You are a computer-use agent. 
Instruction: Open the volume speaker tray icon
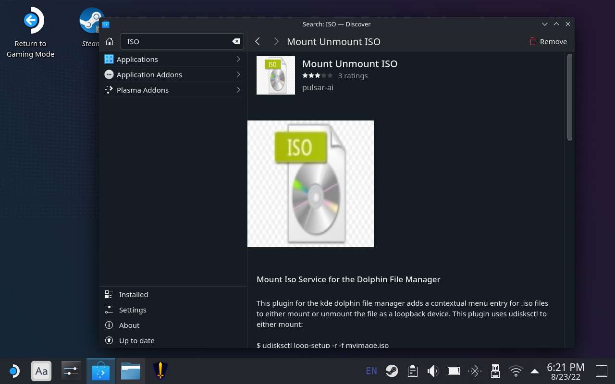coord(433,371)
